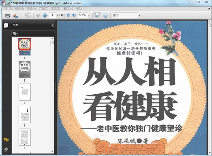Toggle fit full page view icon
The height and width of the screenshot is (156, 212).
(105, 15)
